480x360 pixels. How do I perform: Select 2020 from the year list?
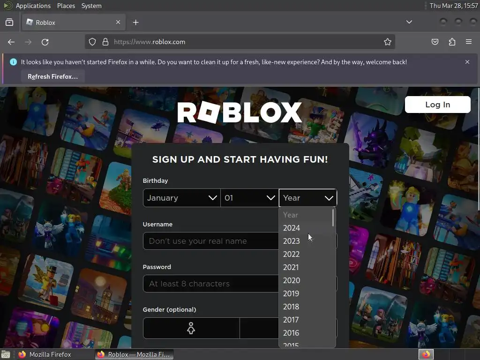click(x=305, y=280)
